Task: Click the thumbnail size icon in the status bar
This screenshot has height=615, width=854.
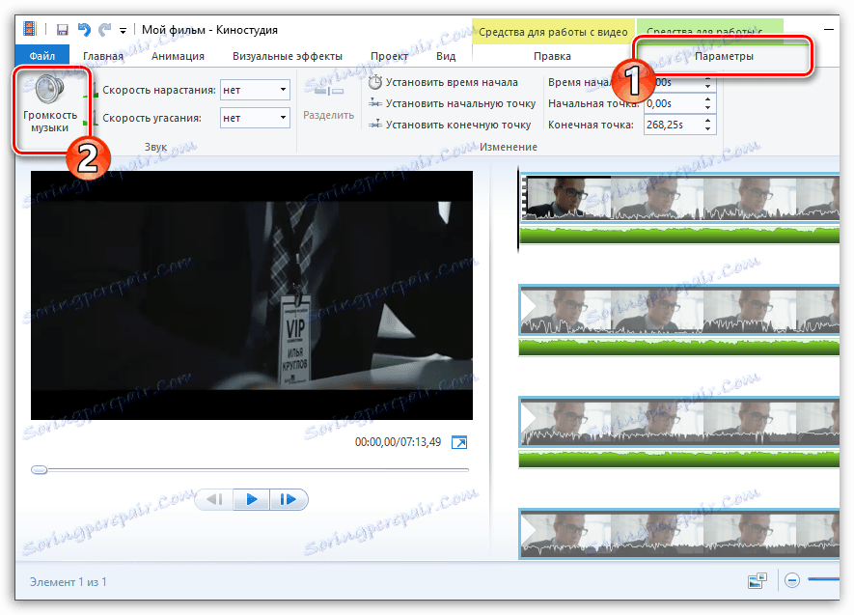Action: point(758,580)
